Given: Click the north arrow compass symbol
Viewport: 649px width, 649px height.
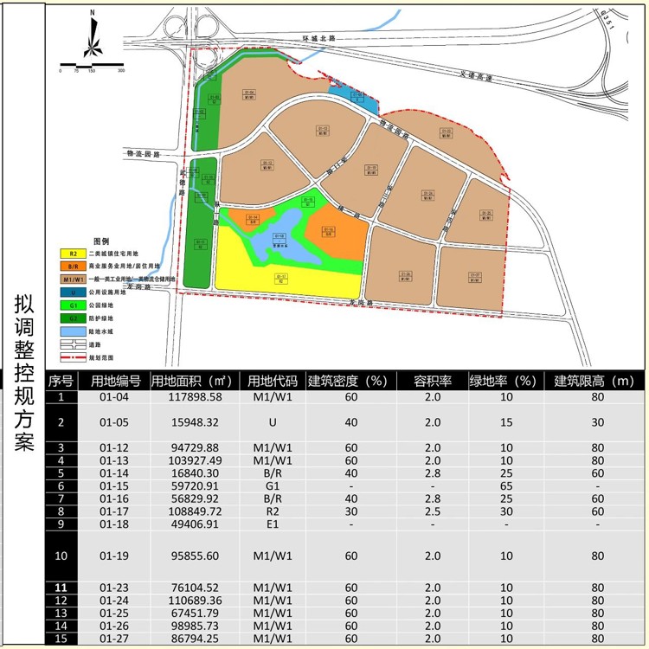Looking at the screenshot, I should (x=93, y=34).
